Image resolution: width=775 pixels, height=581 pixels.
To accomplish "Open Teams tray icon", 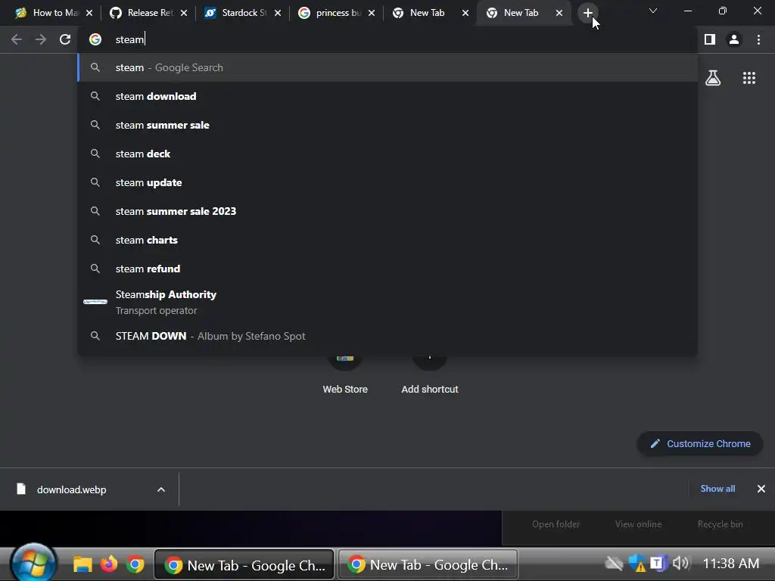I will [658, 563].
